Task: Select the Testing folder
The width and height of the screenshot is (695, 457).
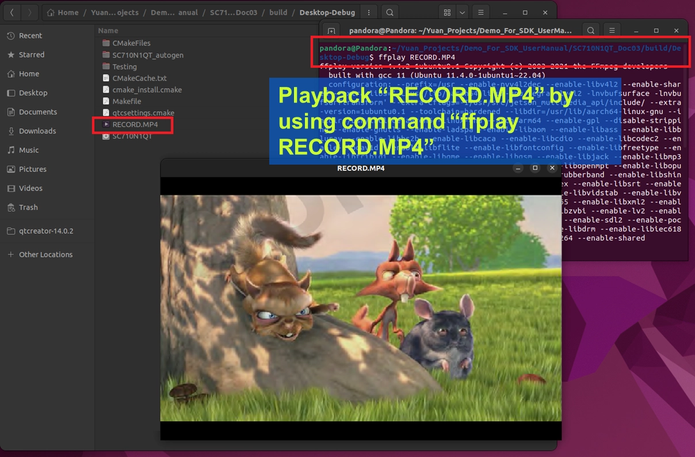Action: point(119,67)
